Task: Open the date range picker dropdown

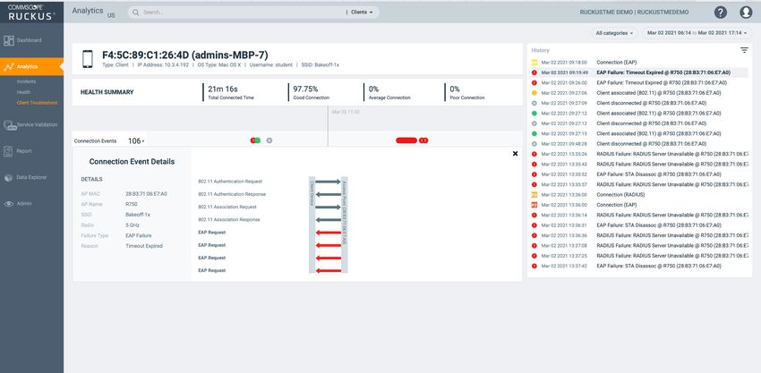Action: (697, 33)
